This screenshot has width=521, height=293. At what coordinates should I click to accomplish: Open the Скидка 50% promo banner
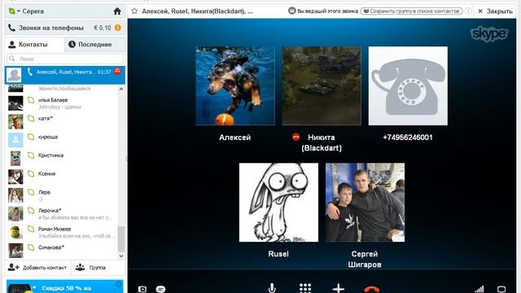(x=65, y=286)
